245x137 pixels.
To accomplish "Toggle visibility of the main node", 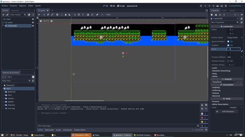I will point(33,19).
